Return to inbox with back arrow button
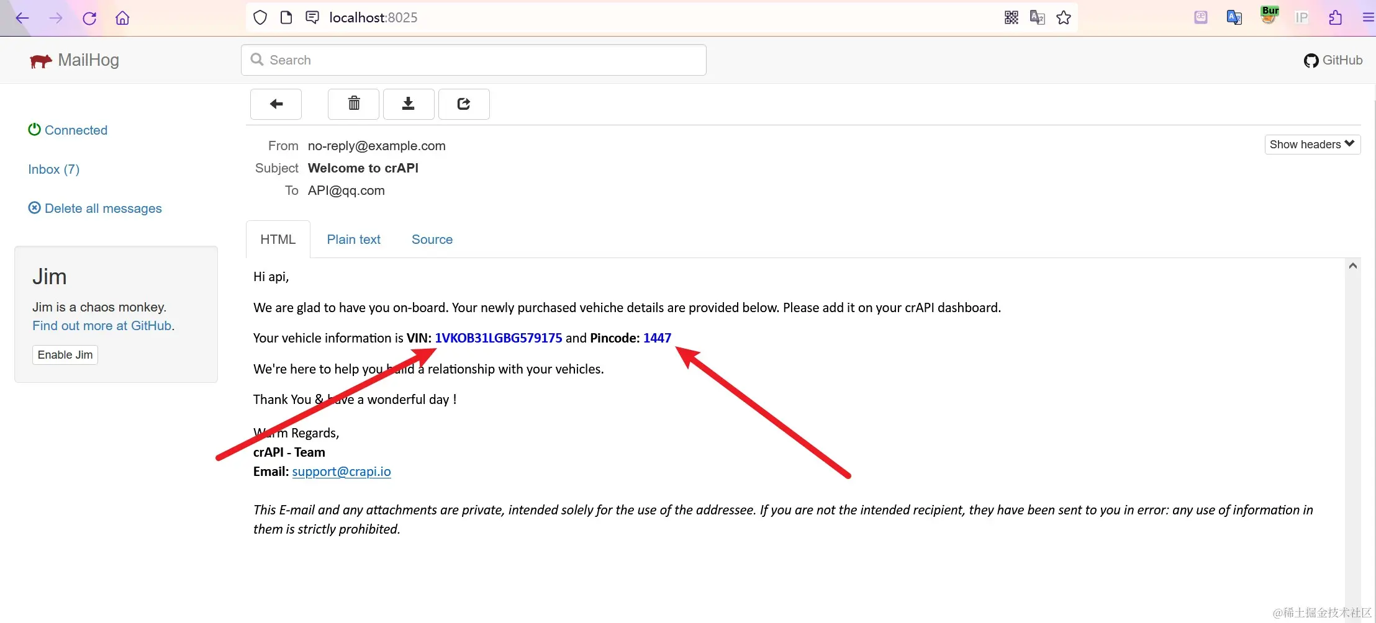1376x623 pixels. (276, 104)
